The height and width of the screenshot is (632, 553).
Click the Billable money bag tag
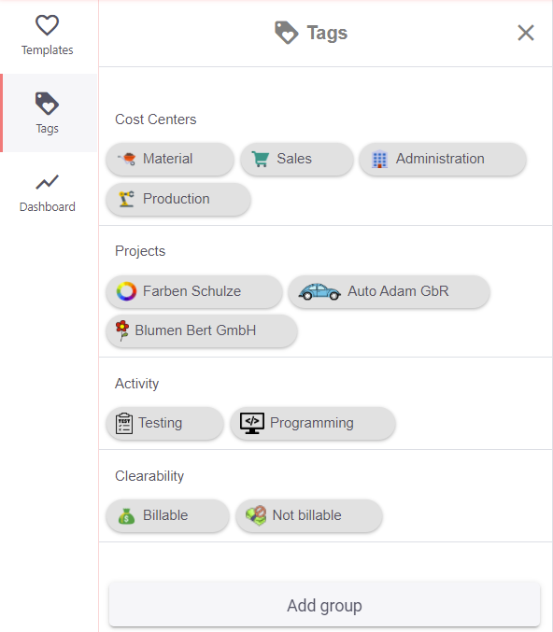point(167,515)
